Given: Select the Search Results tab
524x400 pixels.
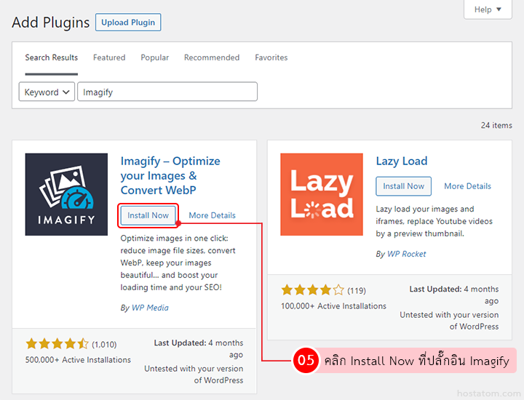Looking at the screenshot, I should point(51,57).
